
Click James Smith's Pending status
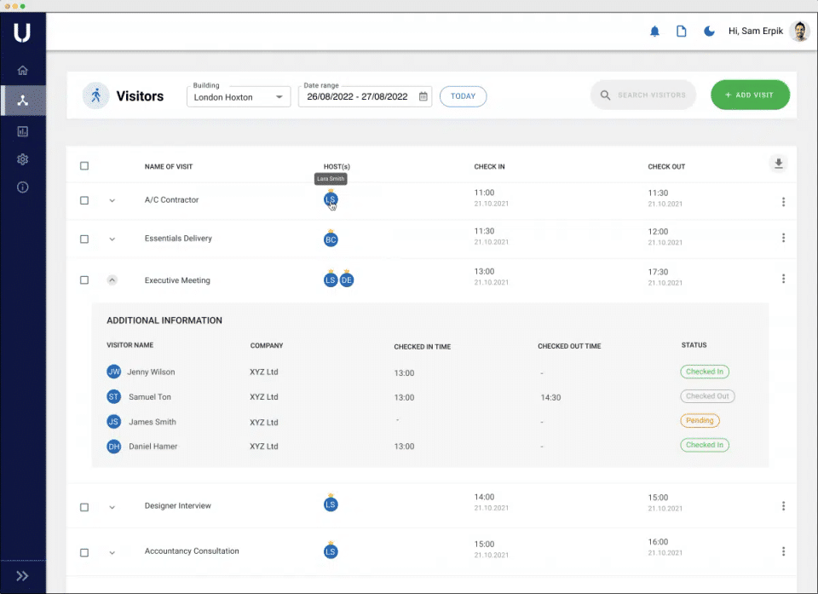point(700,420)
